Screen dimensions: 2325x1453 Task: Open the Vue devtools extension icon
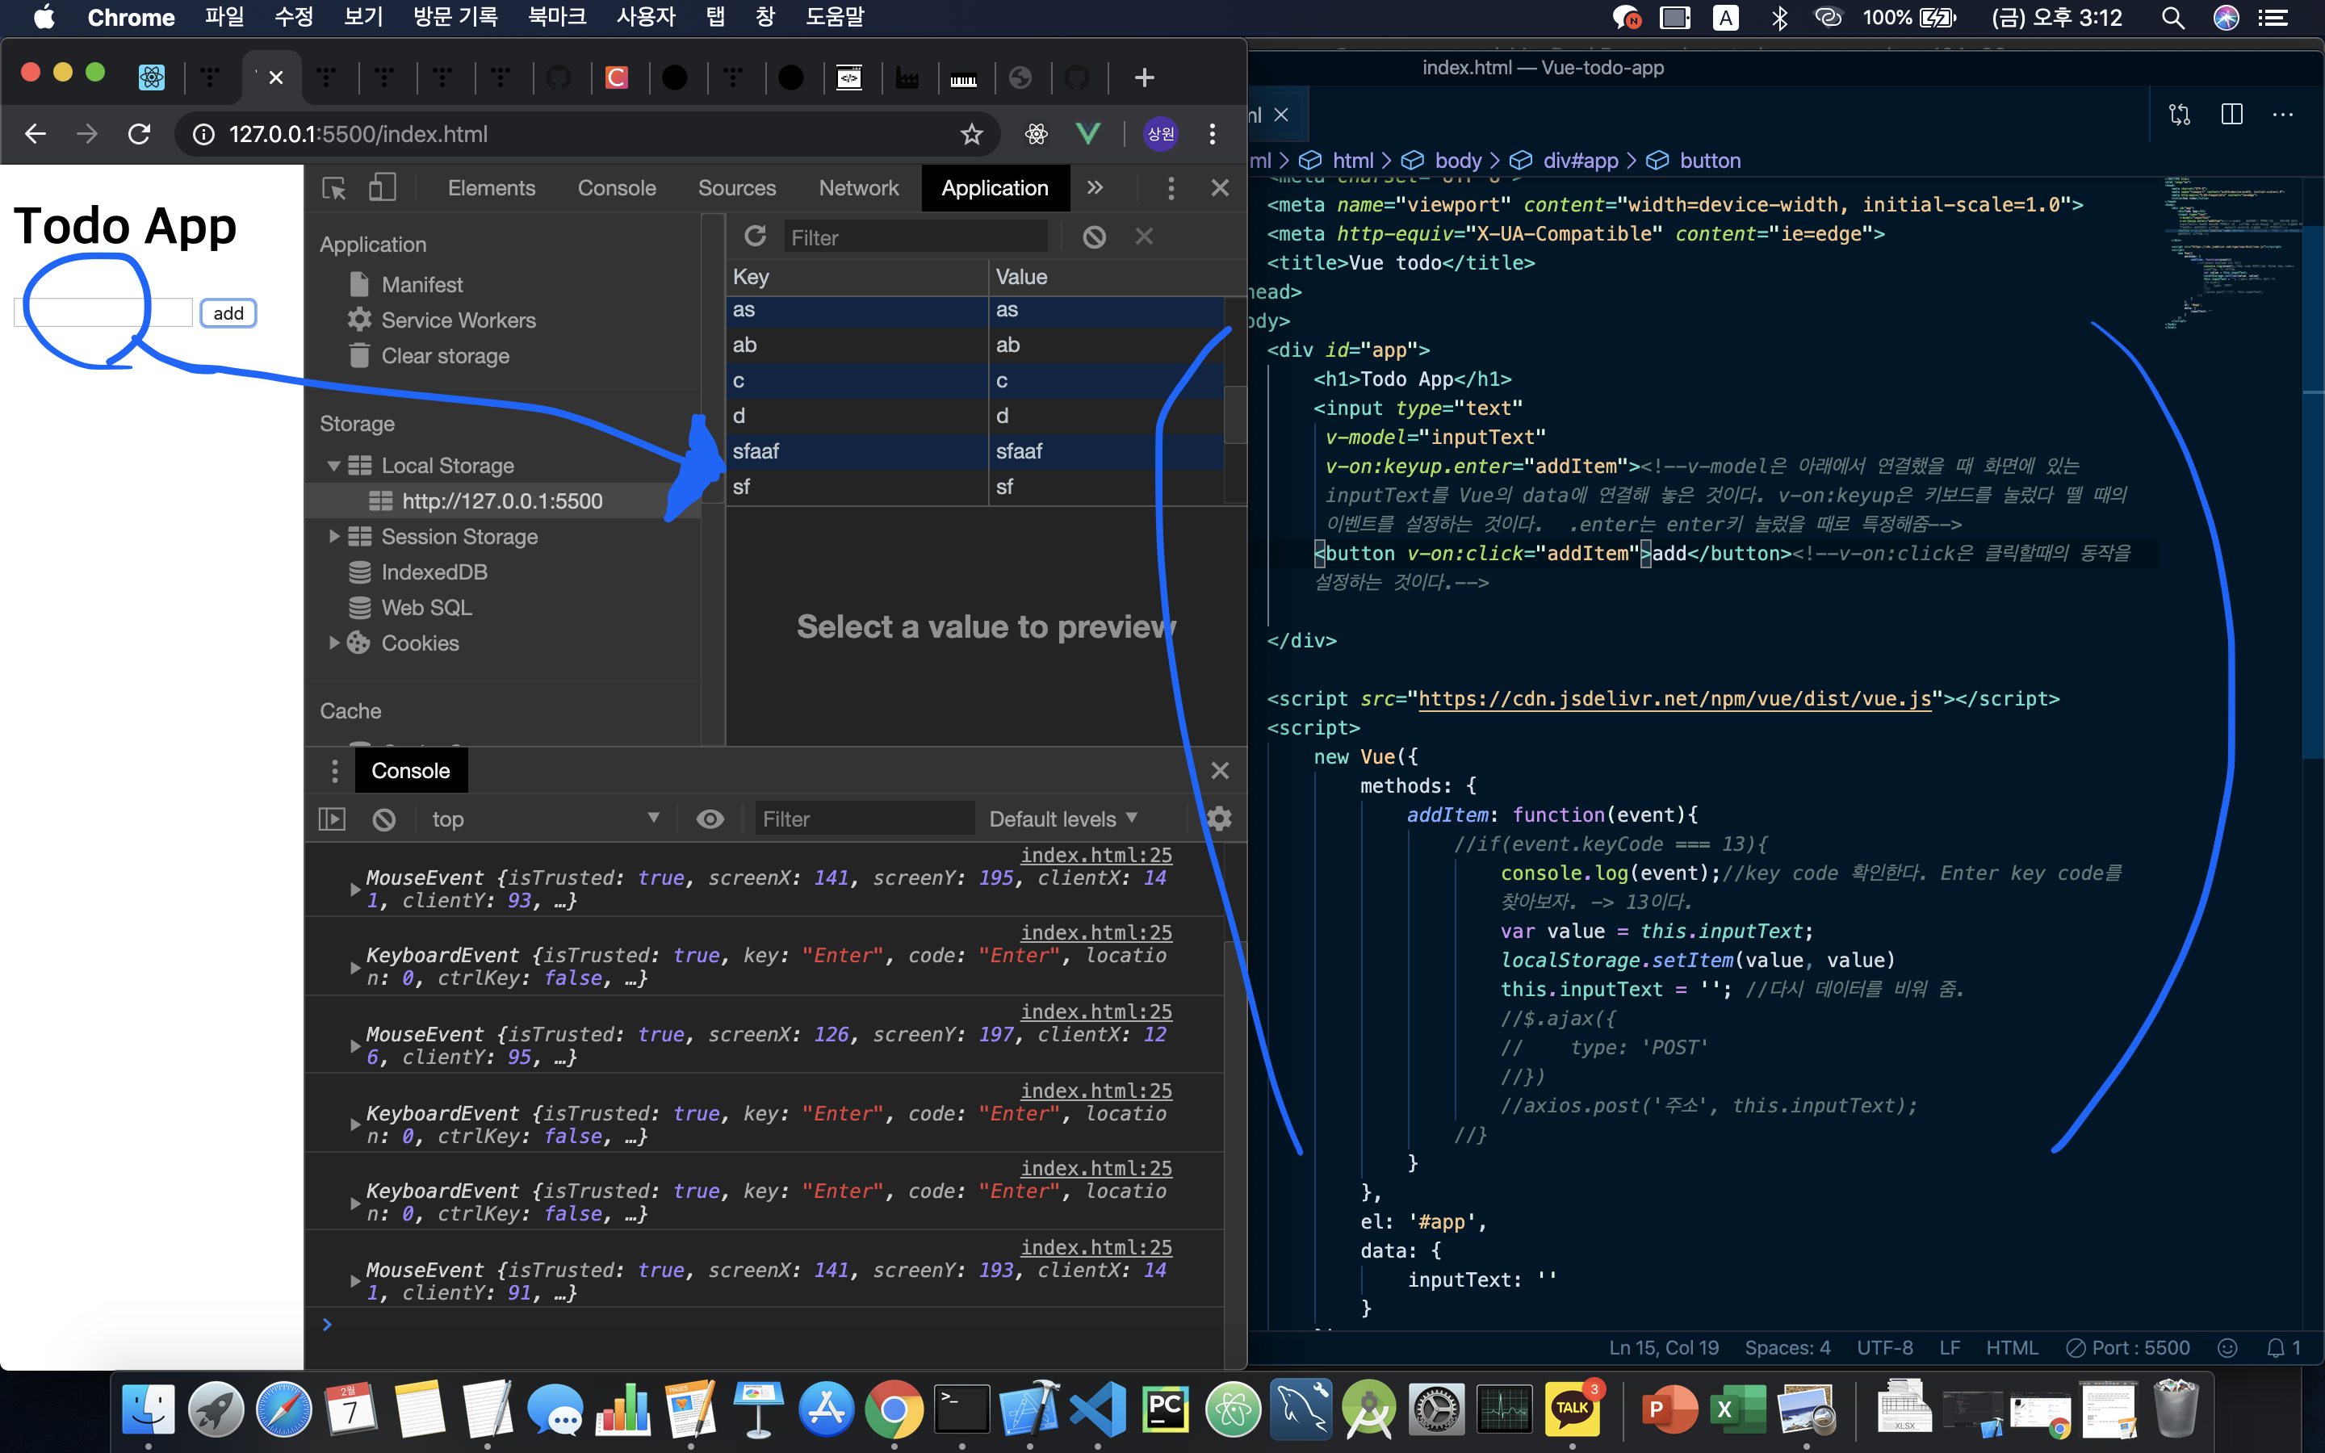tap(1087, 133)
